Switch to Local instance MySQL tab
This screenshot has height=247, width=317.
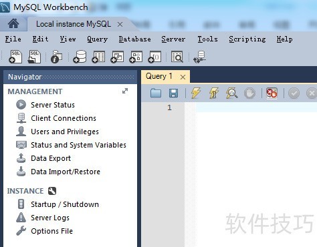point(74,24)
